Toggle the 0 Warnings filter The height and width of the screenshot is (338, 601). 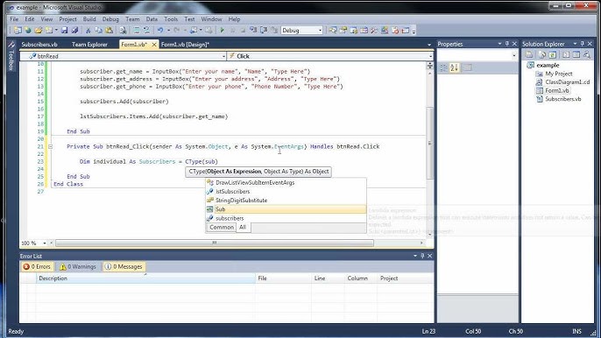[x=78, y=267]
